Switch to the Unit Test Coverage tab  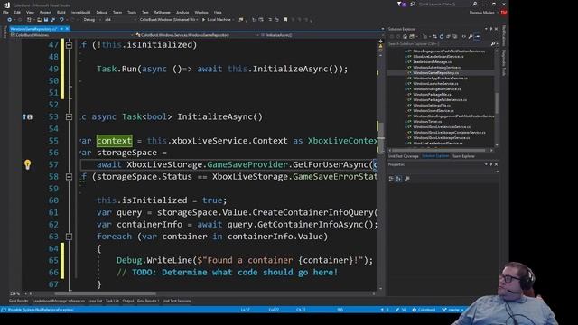(404, 156)
